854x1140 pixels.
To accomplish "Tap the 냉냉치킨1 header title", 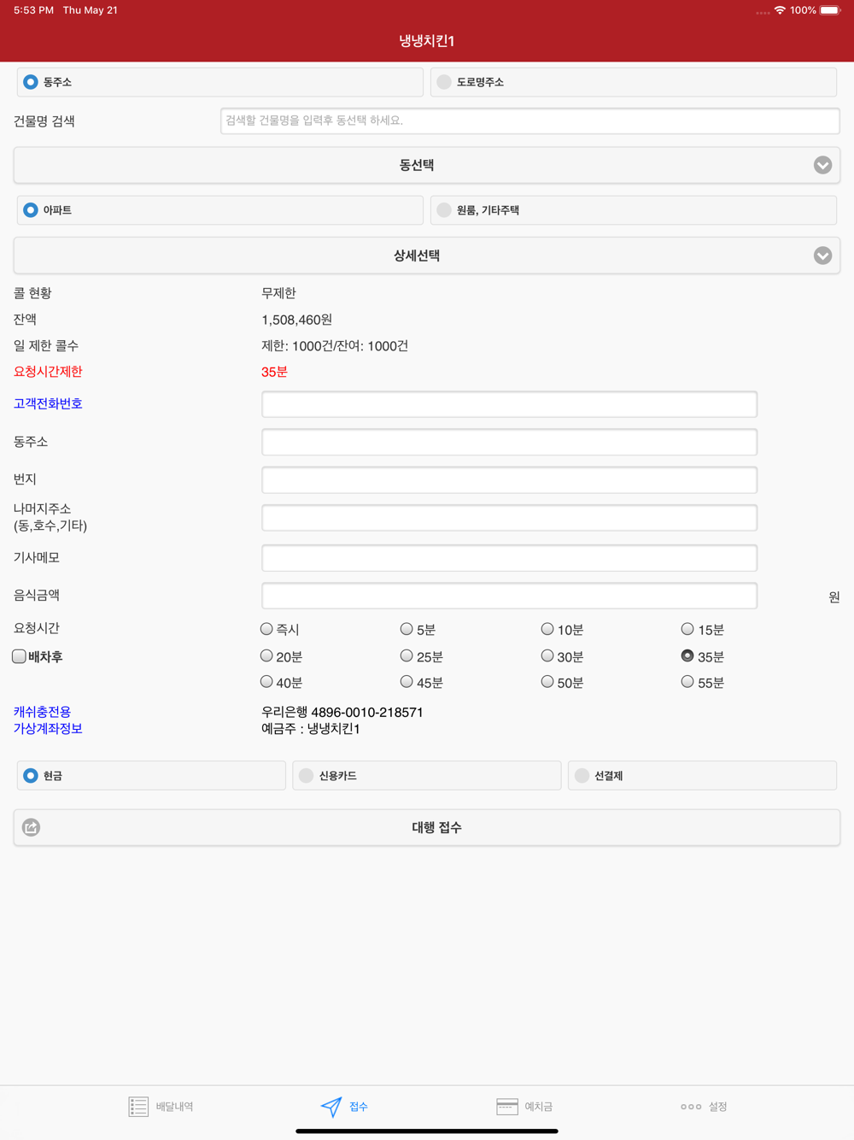I will (427, 41).
